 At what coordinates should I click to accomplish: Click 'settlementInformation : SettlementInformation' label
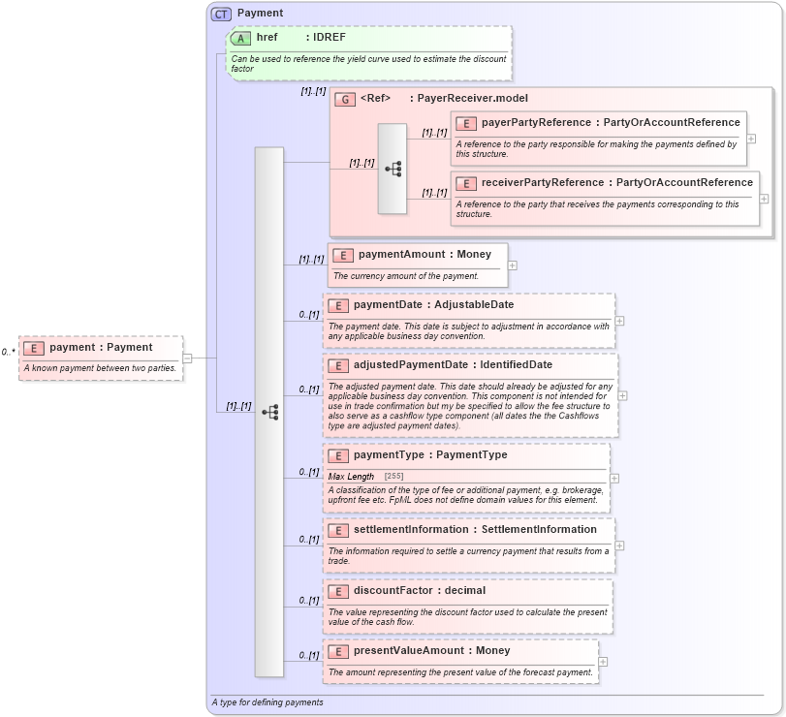click(475, 530)
